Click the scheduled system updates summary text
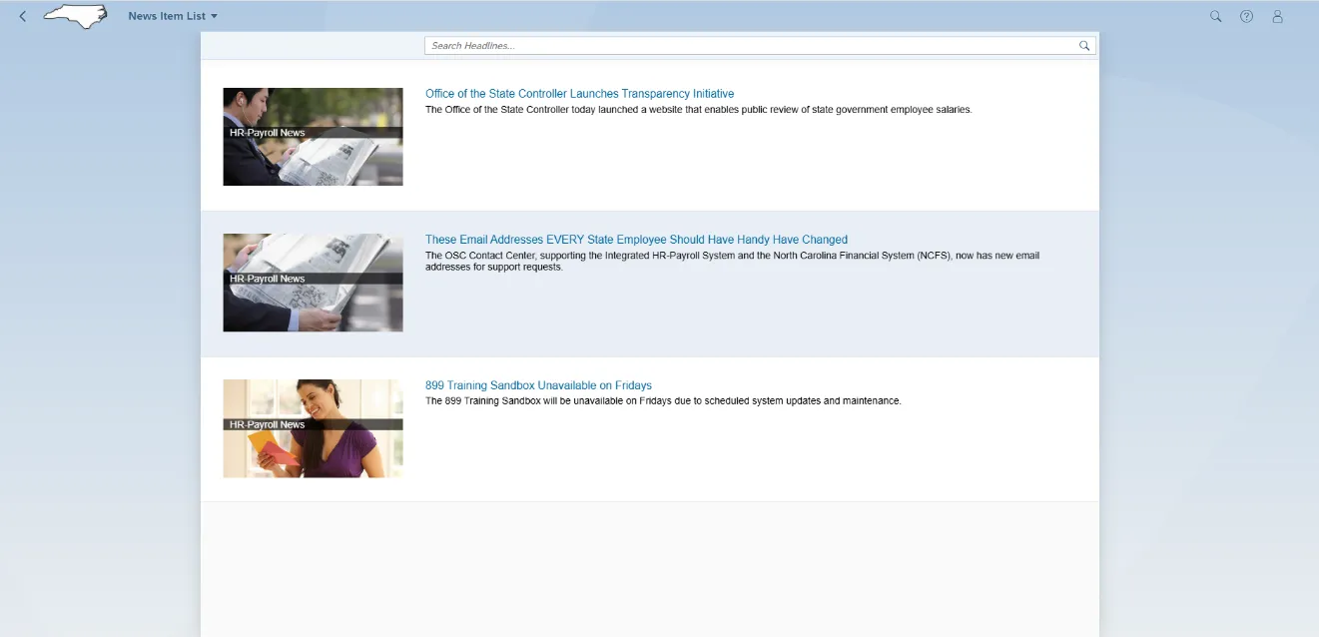The height and width of the screenshot is (637, 1319). coord(663,401)
